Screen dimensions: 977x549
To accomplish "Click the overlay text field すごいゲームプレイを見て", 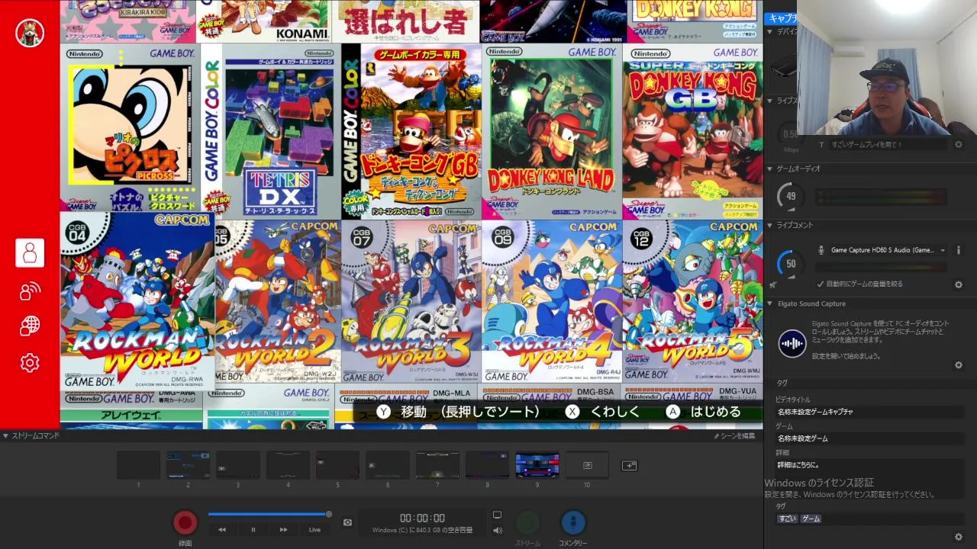I will 888,144.
